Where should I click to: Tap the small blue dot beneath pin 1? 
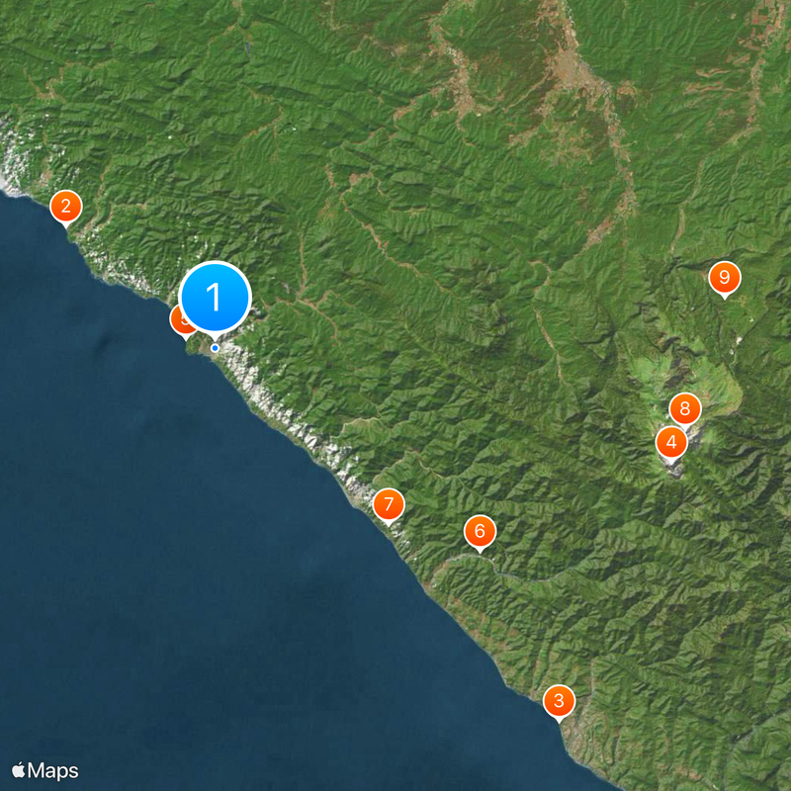pyautogui.click(x=215, y=348)
